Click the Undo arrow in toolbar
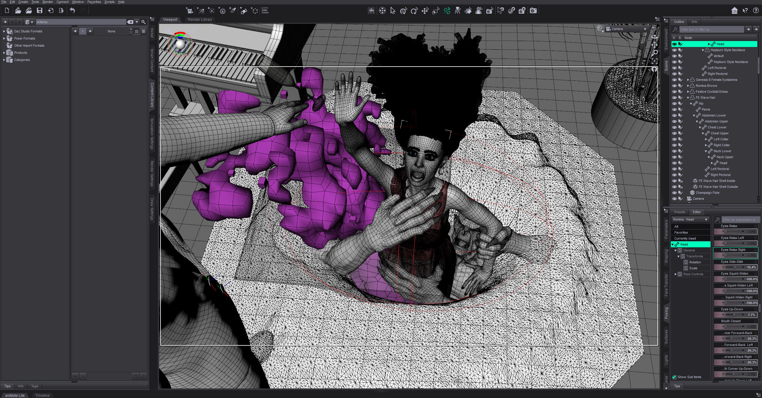 pyautogui.click(x=72, y=11)
